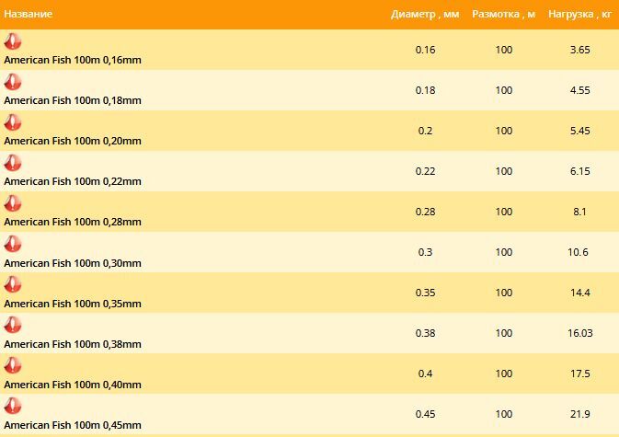Click the Название column header
The height and width of the screenshot is (437, 619).
coord(28,14)
